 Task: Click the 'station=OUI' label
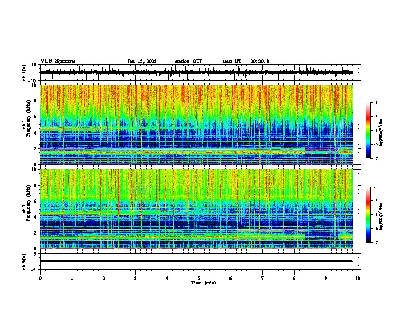(188, 61)
